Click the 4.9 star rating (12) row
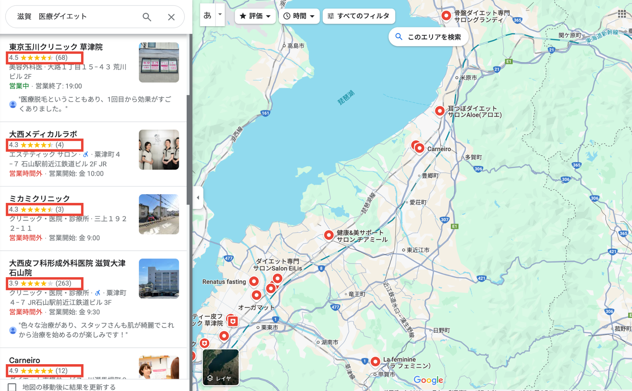Image resolution: width=632 pixels, height=391 pixels. [38, 371]
